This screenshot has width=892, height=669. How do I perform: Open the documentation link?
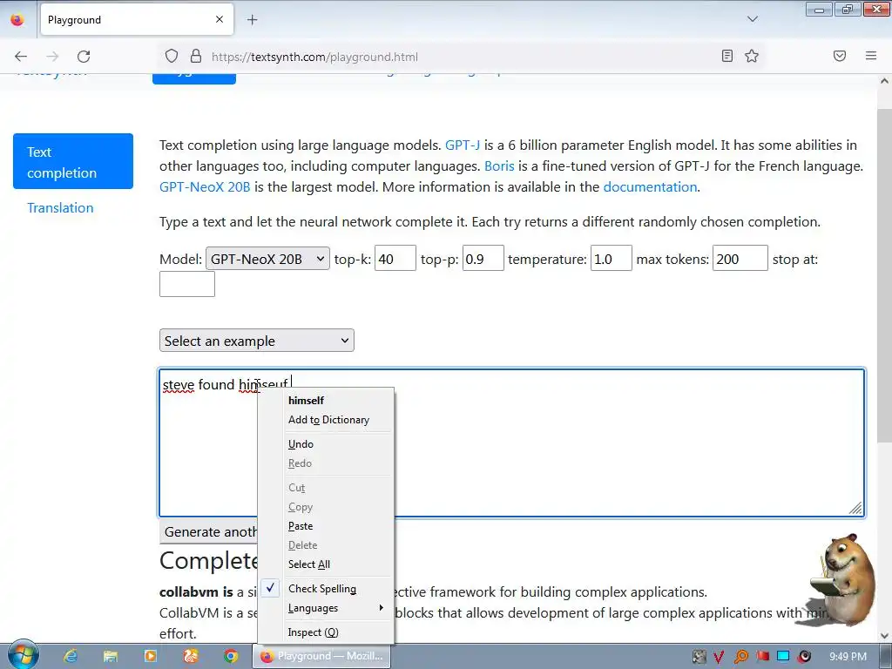[650, 187]
